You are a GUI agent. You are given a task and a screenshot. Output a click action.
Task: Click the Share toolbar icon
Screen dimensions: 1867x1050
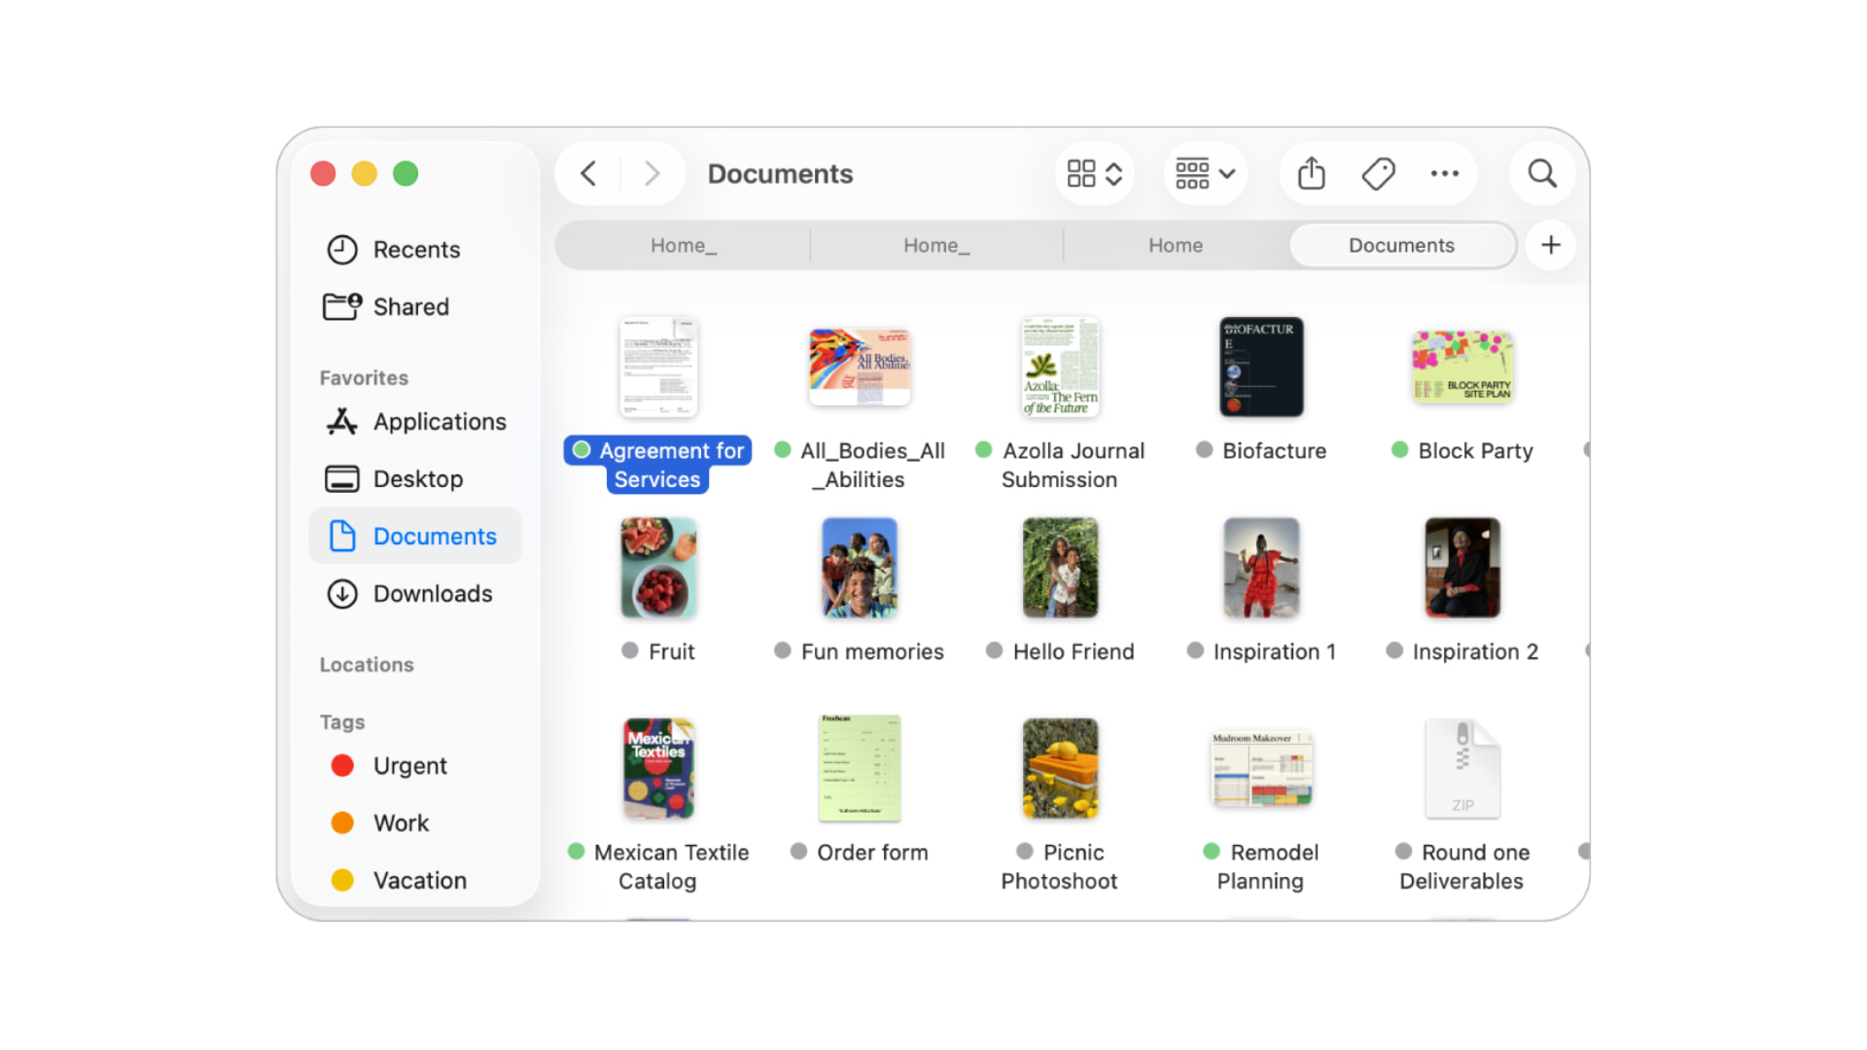[1311, 174]
